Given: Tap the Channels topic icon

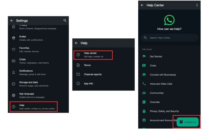Looking at the screenshot, I should [x=144, y=102].
